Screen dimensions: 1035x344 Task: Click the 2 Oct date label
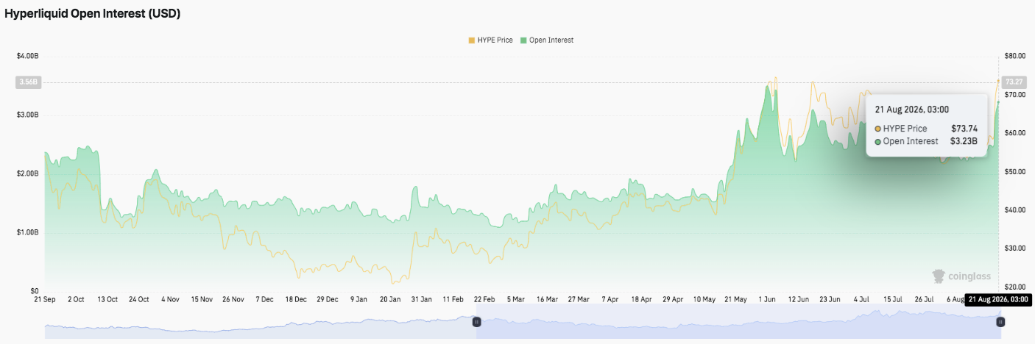[x=76, y=300]
